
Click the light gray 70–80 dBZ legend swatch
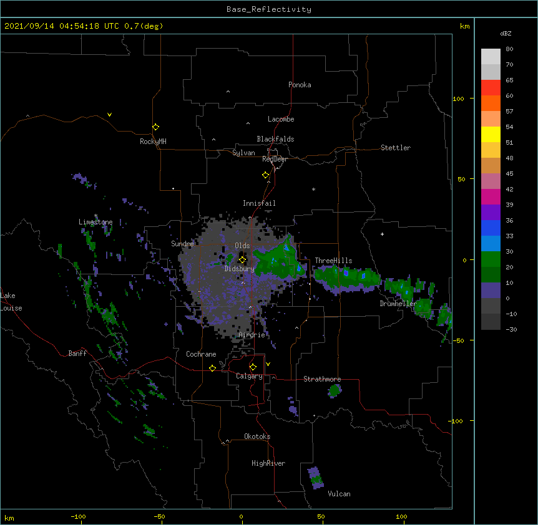pyautogui.click(x=491, y=56)
